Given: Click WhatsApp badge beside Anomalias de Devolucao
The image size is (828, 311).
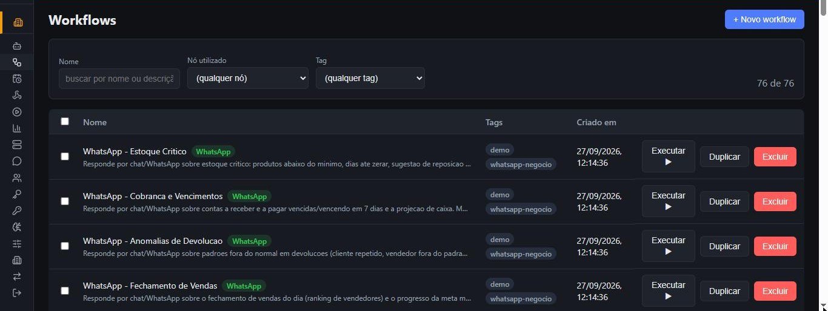Looking at the screenshot, I should 250,241.
